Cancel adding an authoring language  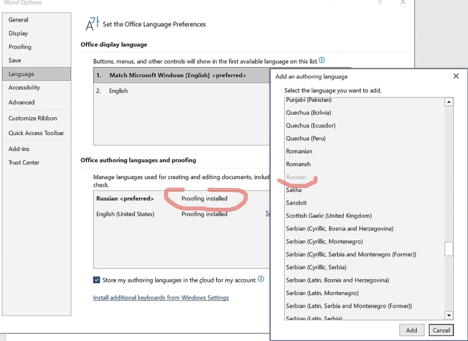point(441,330)
